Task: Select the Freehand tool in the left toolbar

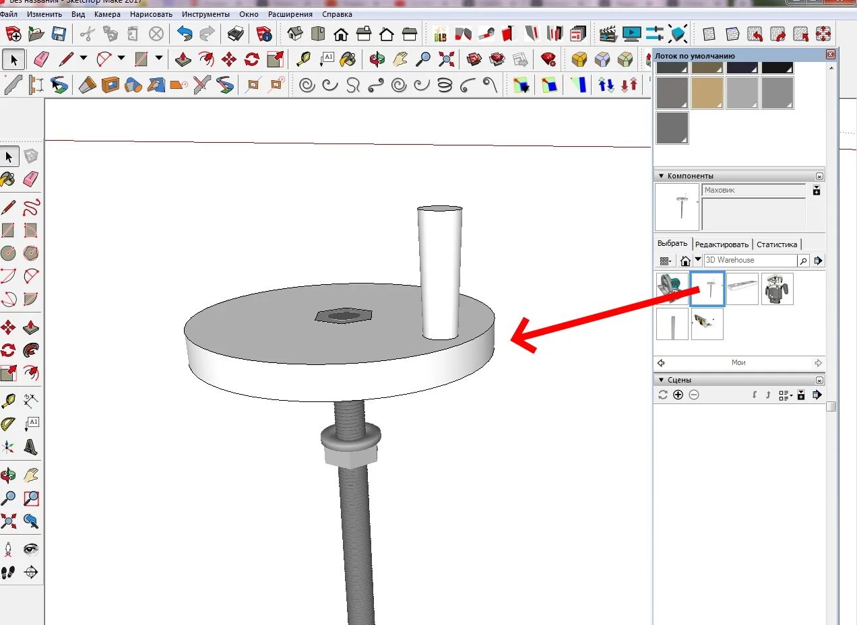Action: (31, 207)
